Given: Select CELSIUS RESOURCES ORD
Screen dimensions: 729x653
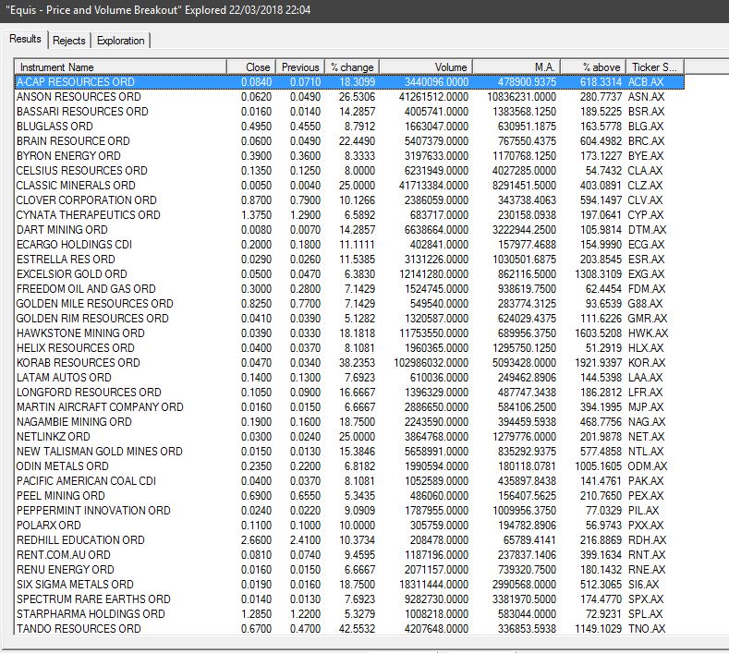Looking at the screenshot, I should (x=349, y=171).
